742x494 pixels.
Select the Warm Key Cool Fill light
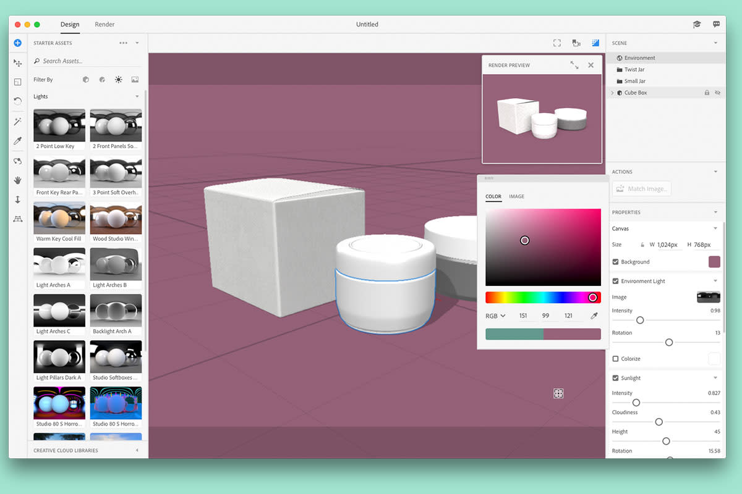59,221
